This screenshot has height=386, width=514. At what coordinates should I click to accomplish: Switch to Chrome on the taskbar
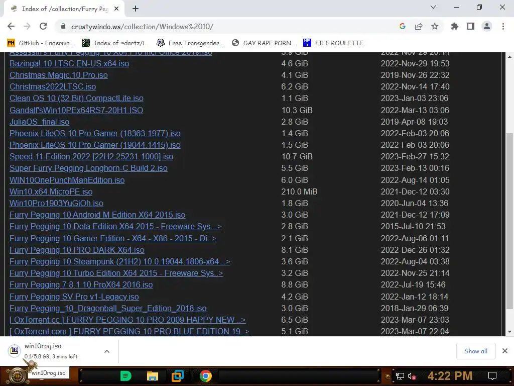(205, 376)
